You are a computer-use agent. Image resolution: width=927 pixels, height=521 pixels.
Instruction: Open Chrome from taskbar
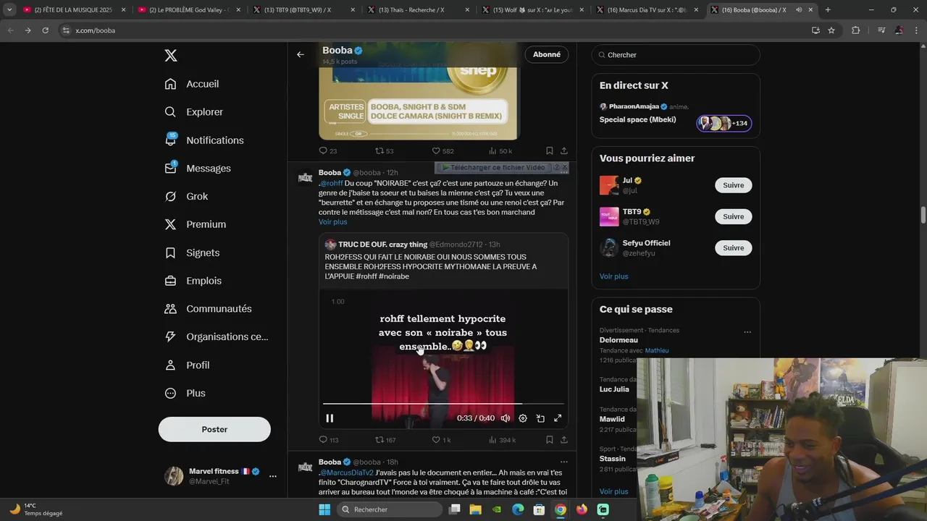point(561,509)
